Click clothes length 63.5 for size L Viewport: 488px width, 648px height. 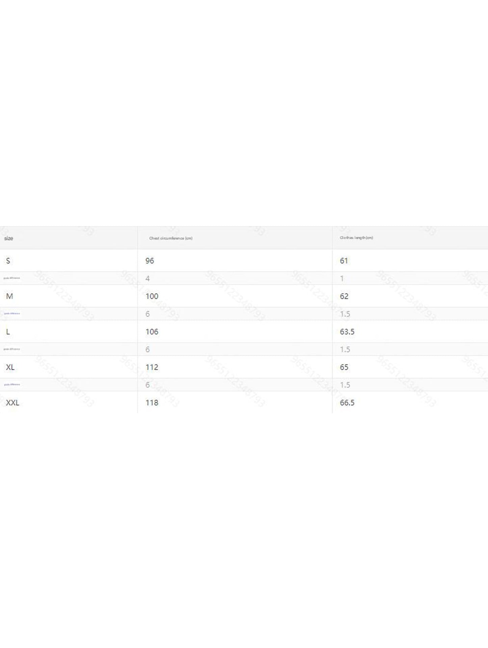click(x=347, y=332)
